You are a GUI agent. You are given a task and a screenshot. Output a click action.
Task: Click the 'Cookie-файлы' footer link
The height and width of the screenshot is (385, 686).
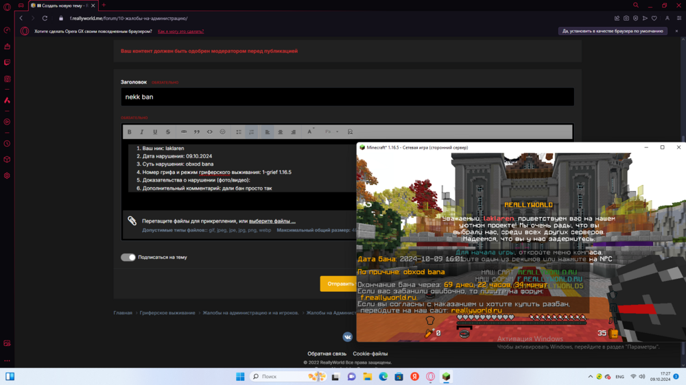click(370, 353)
